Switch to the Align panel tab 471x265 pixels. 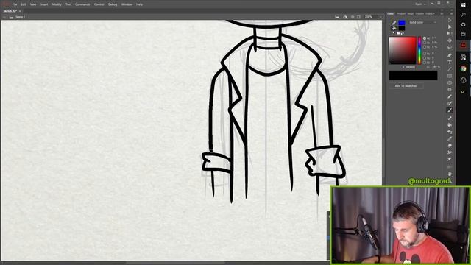(x=411, y=13)
